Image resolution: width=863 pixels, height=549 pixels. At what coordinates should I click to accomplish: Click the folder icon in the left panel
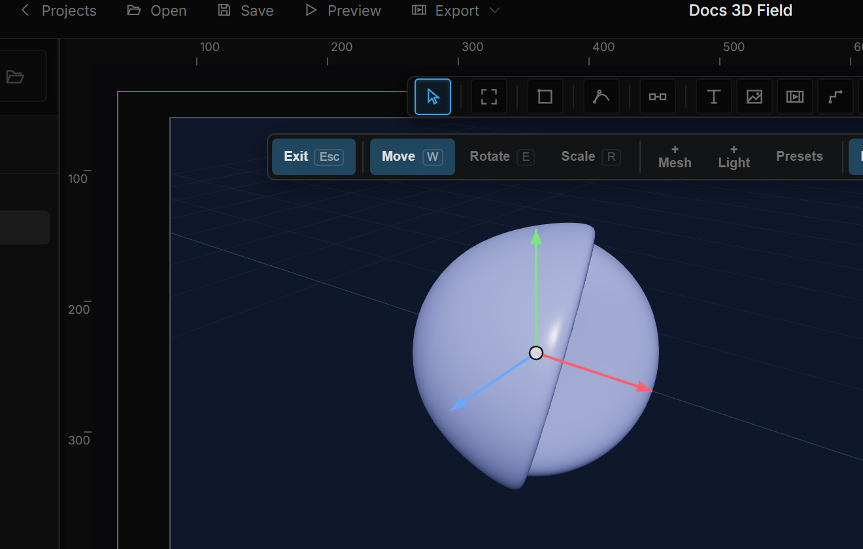click(15, 76)
